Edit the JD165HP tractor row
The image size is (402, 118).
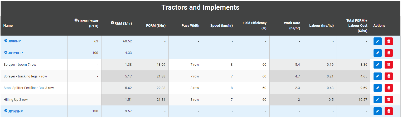coord(377,111)
